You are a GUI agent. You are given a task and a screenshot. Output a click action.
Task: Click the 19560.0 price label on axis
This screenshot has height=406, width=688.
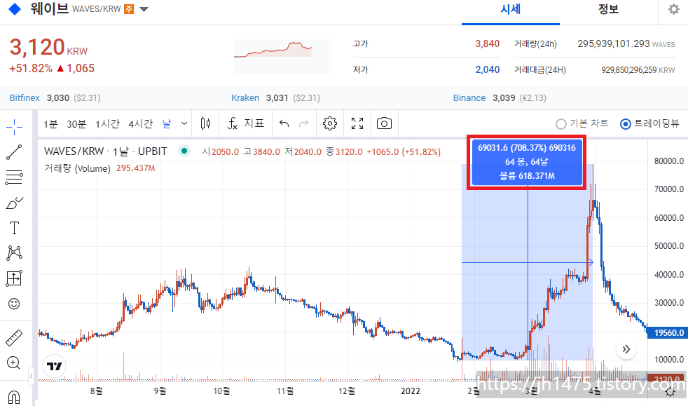(x=668, y=332)
